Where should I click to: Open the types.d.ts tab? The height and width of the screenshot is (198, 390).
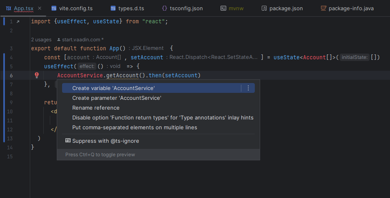pyautogui.click(x=131, y=8)
